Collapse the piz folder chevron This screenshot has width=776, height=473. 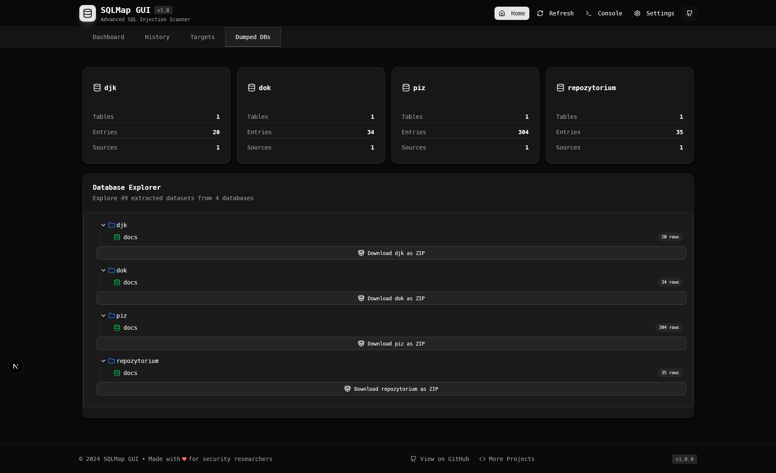click(103, 316)
